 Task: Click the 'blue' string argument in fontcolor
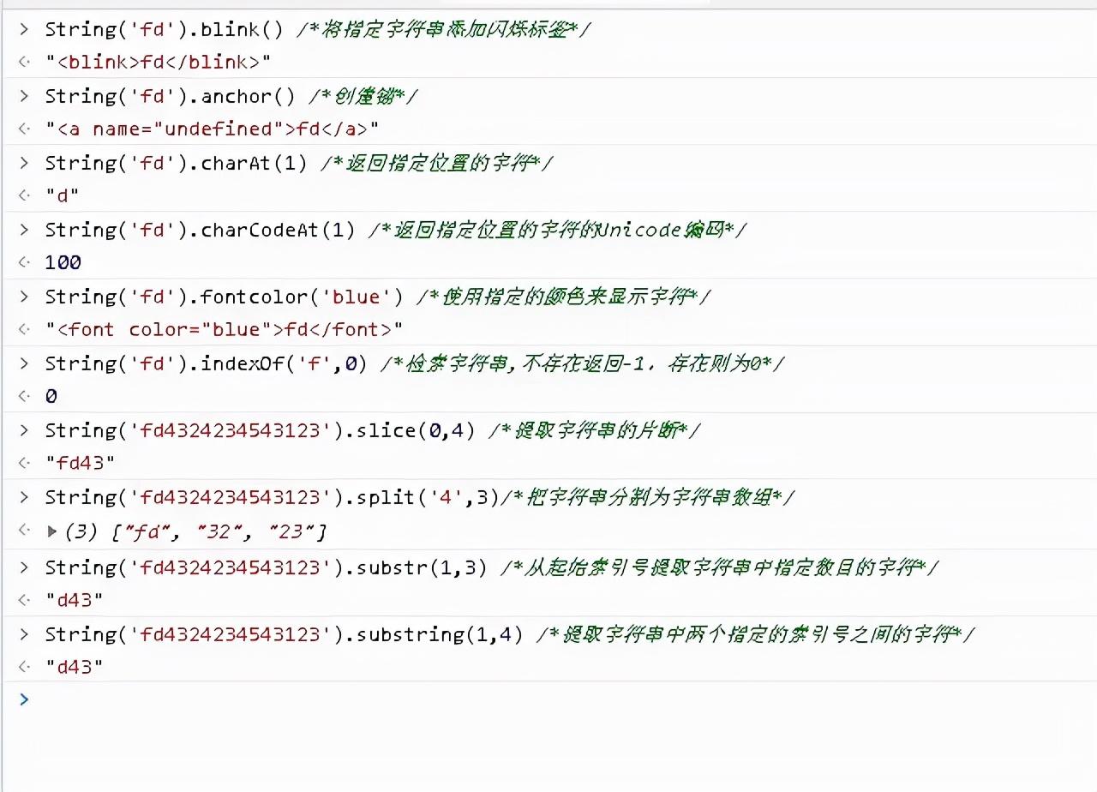(x=355, y=297)
